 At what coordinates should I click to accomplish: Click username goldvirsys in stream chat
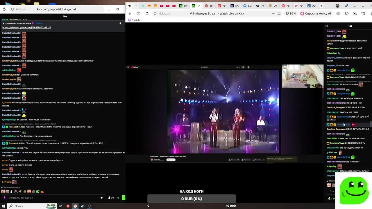[332, 152]
